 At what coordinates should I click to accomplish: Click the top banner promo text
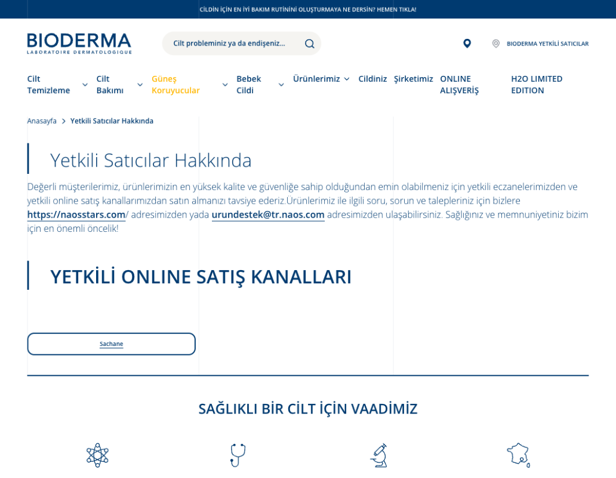click(x=308, y=10)
